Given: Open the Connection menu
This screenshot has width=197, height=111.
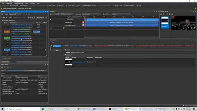Looking at the screenshot, I should click(x=9, y=3).
